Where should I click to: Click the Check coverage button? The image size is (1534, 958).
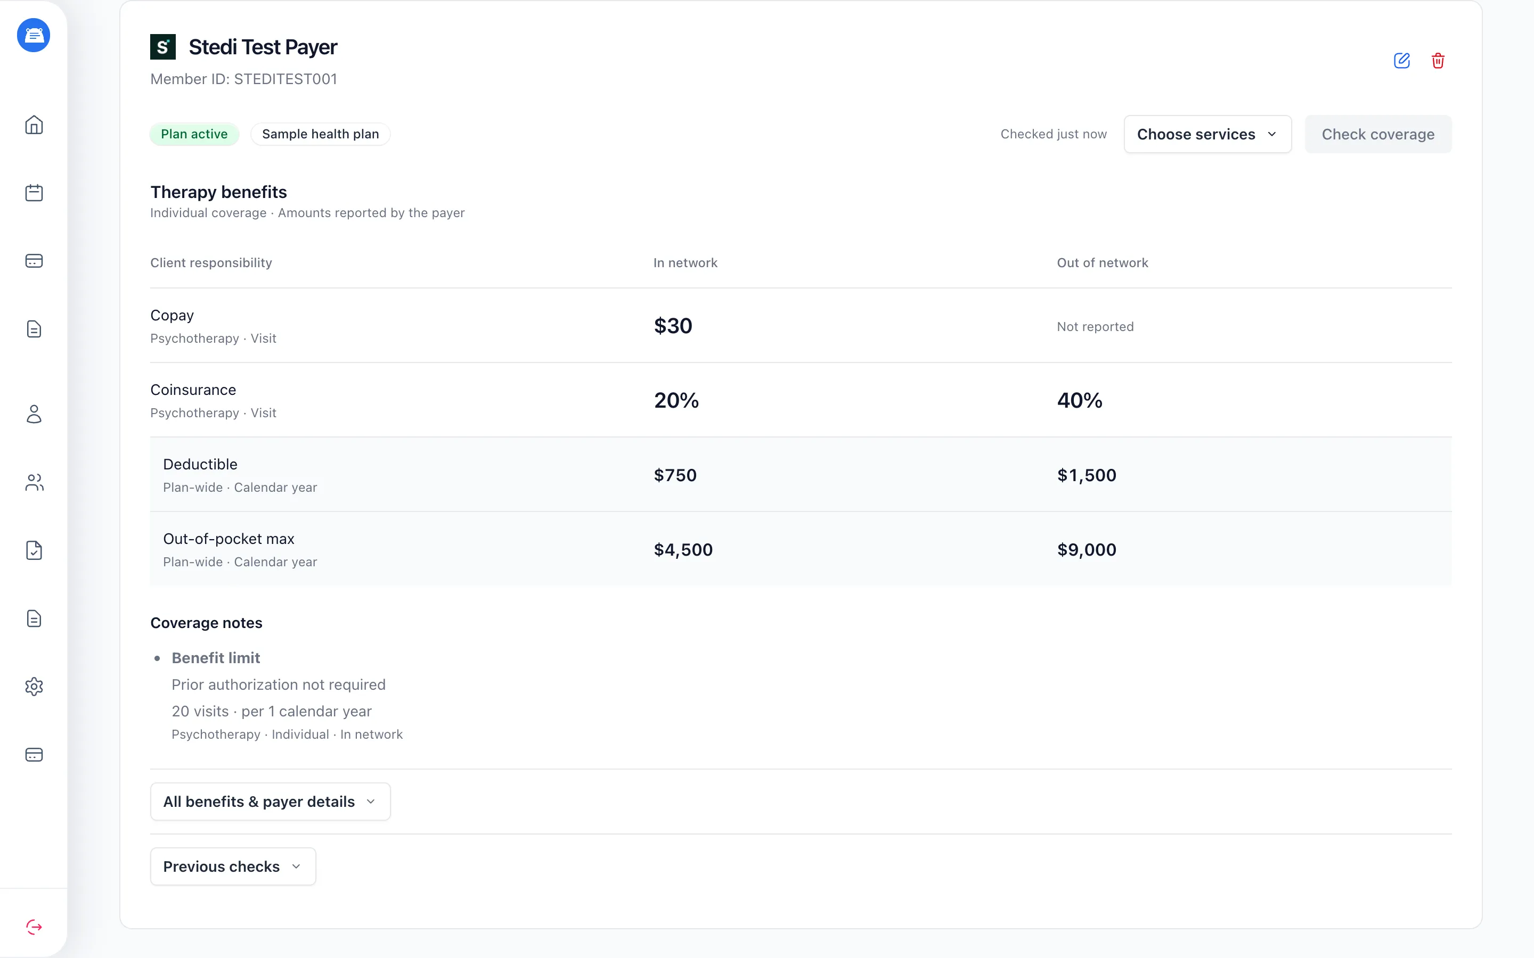pos(1378,134)
